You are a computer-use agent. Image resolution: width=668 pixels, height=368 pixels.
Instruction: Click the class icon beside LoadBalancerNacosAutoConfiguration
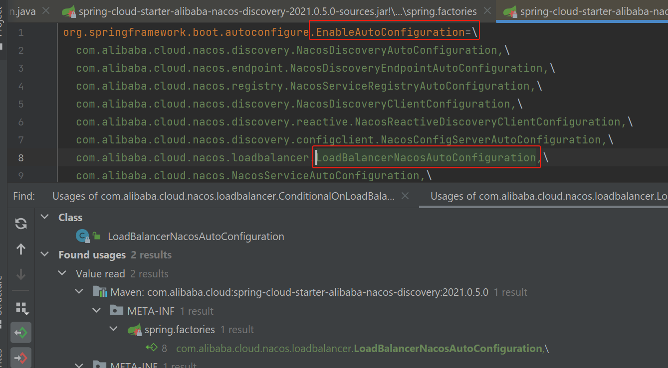click(82, 236)
